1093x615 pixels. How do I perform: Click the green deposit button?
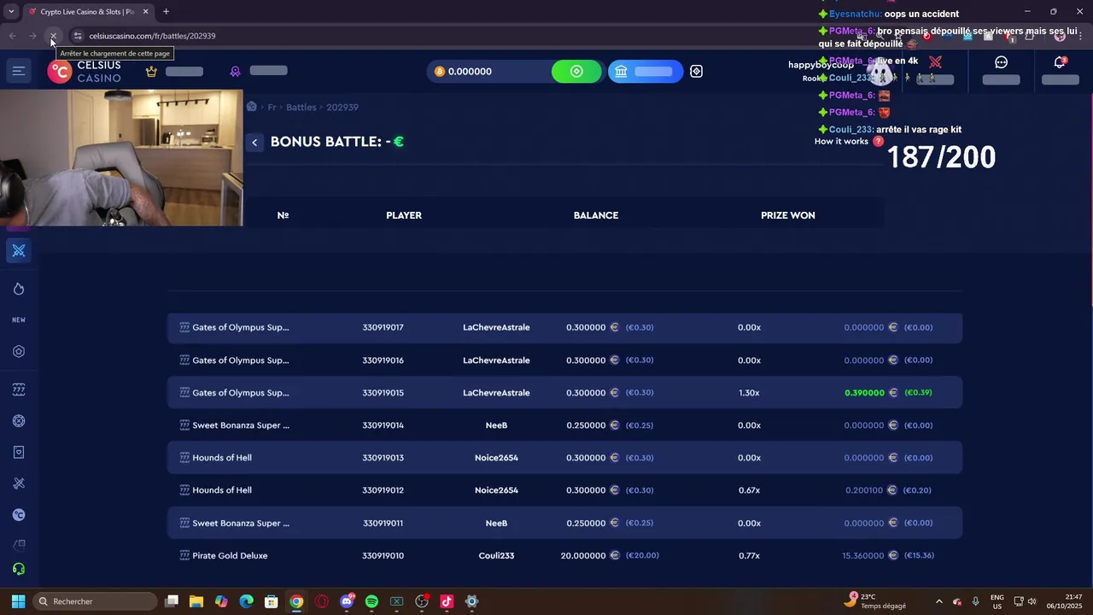point(576,72)
